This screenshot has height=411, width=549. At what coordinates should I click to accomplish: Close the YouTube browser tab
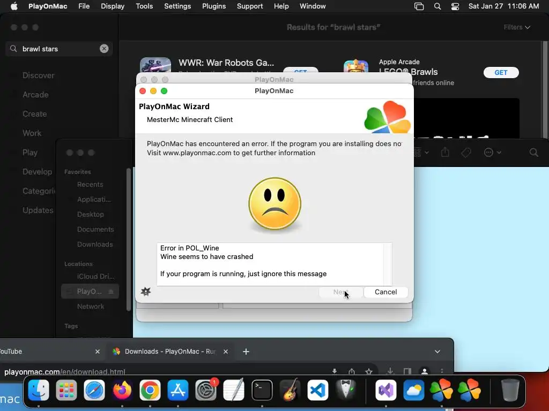98,352
